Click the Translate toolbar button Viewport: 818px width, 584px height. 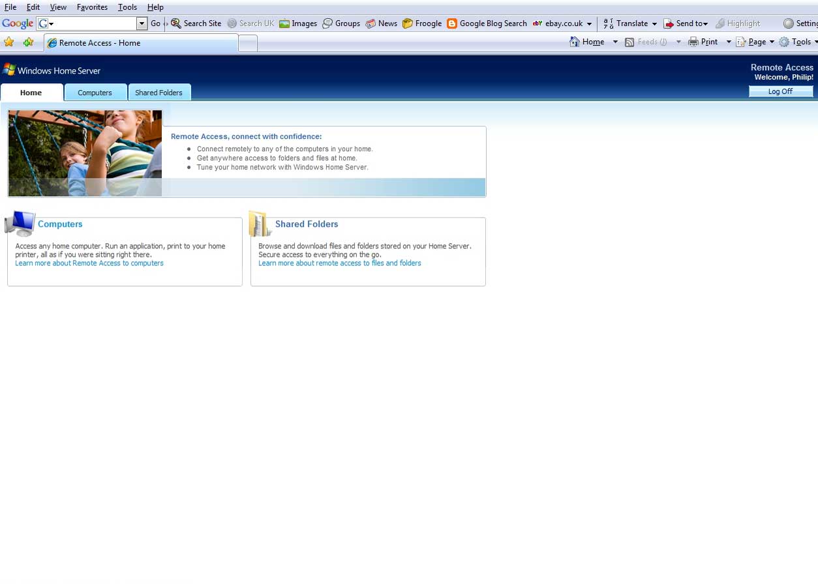coord(626,23)
